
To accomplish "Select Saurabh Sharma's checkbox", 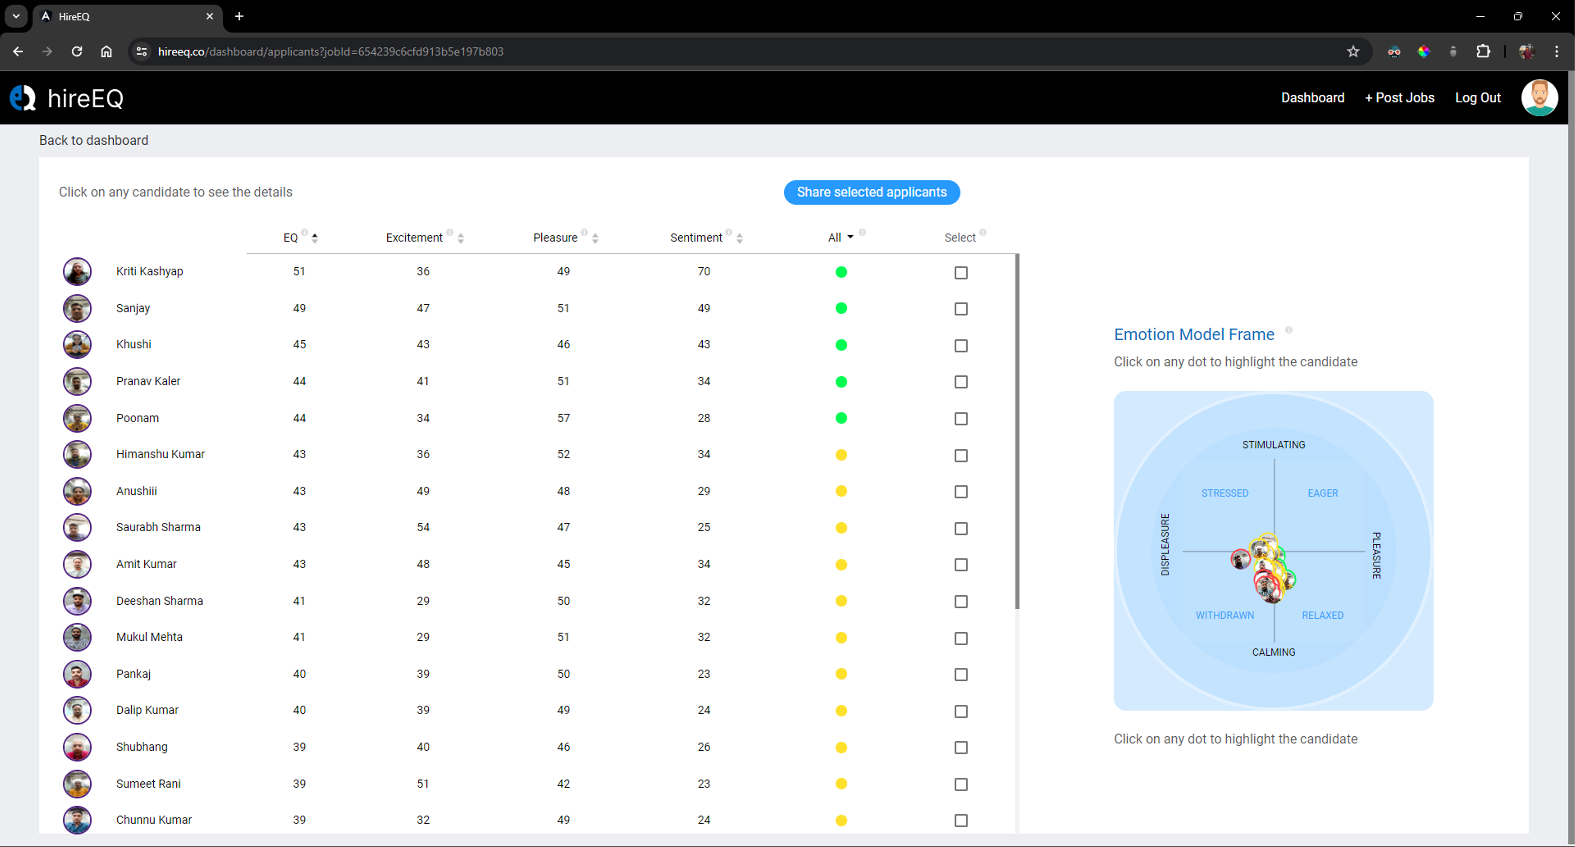I will (x=961, y=528).
